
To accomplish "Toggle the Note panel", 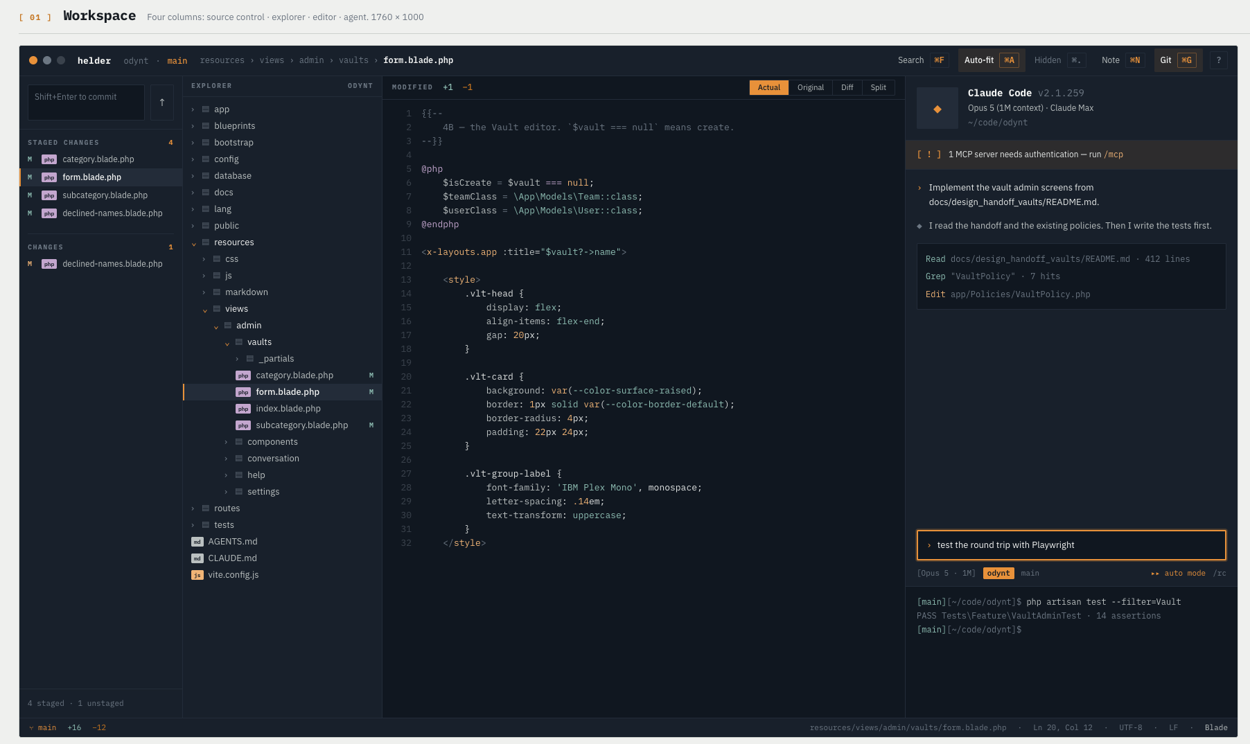I will point(1123,60).
